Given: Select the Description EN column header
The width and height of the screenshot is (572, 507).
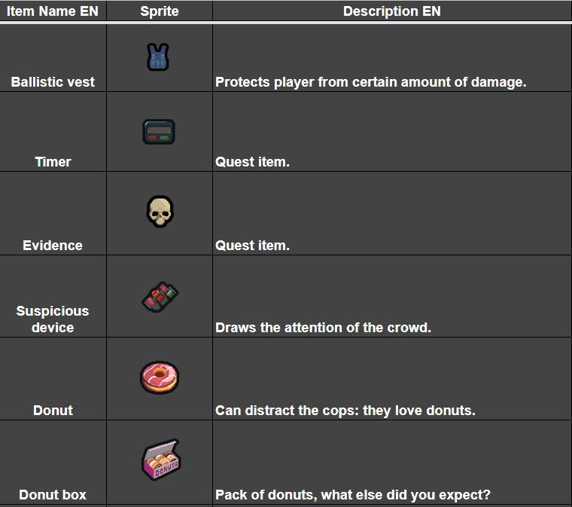Looking at the screenshot, I should pos(391,11).
